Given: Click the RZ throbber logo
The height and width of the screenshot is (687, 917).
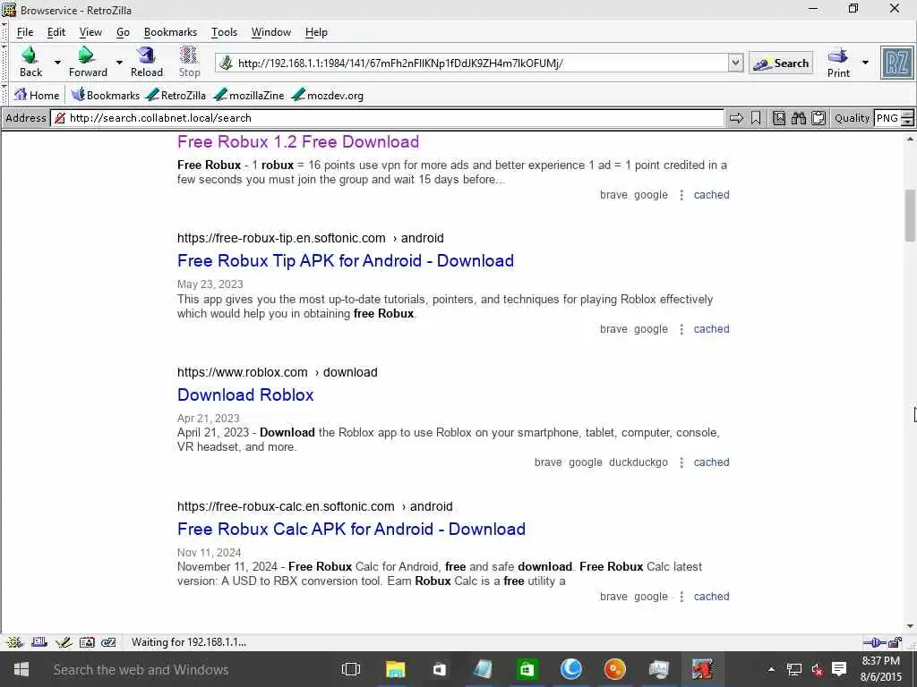Looking at the screenshot, I should pyautogui.click(x=896, y=63).
